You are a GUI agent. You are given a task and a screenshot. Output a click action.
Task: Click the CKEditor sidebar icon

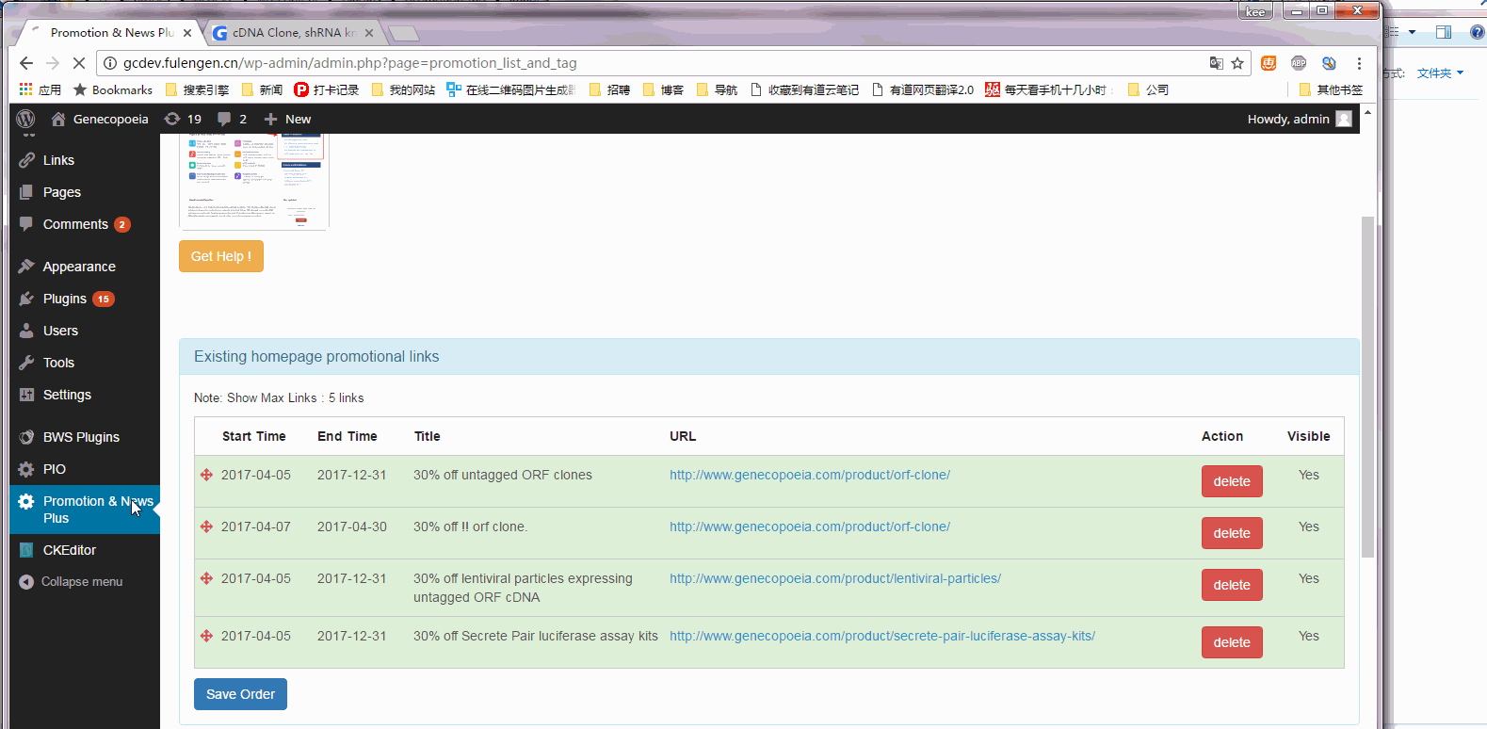pyautogui.click(x=26, y=550)
